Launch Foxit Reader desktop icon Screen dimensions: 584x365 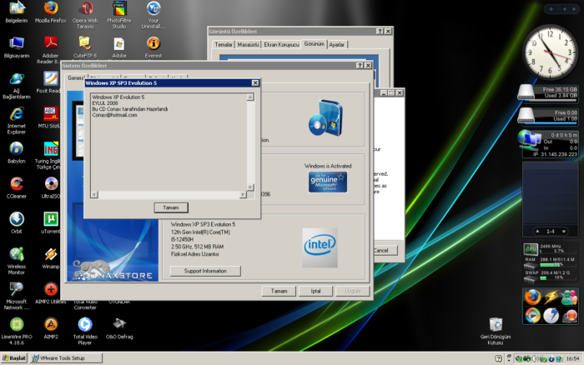tap(50, 82)
